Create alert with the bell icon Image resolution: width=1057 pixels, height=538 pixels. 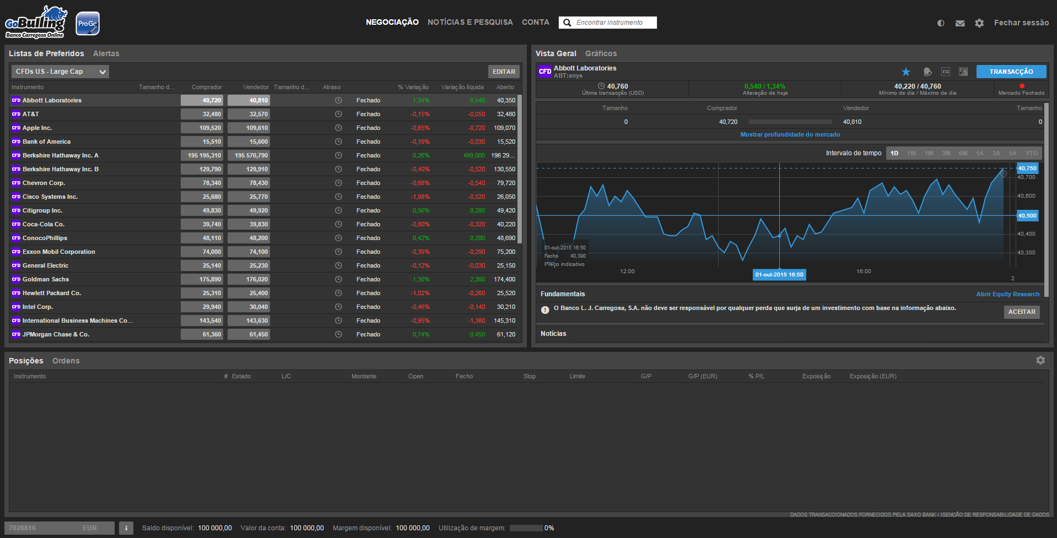(x=927, y=72)
